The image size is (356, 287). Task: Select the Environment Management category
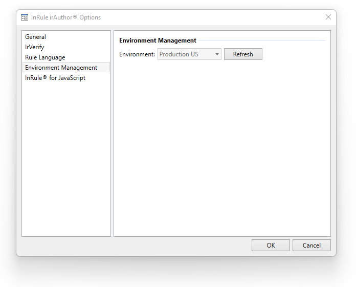(61, 68)
